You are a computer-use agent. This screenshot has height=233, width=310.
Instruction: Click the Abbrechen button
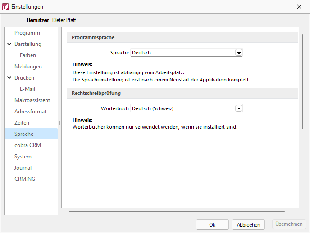[248, 224]
